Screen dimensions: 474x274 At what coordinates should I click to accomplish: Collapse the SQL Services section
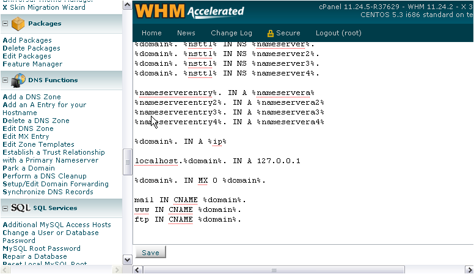pyautogui.click(x=5, y=208)
